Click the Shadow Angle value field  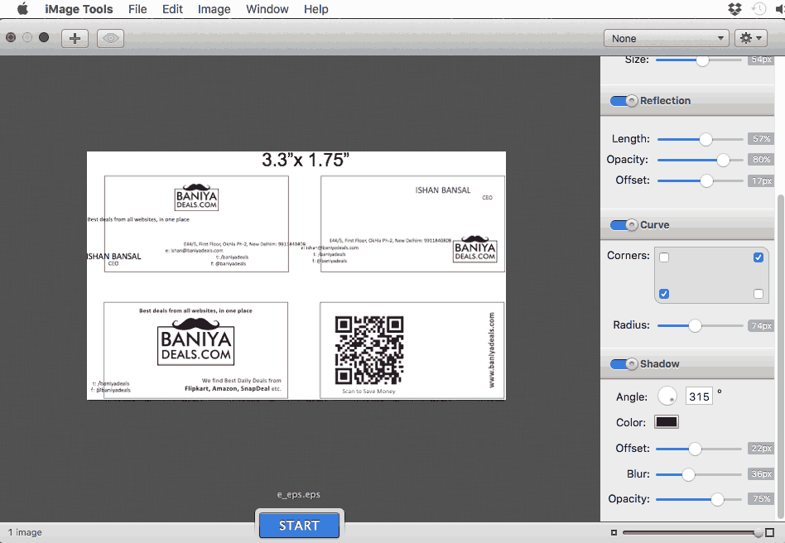pyautogui.click(x=699, y=396)
